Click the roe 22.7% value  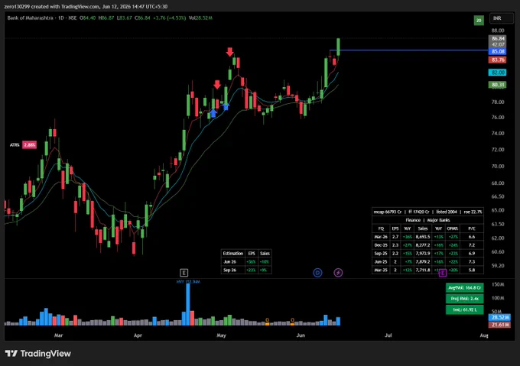point(473,212)
